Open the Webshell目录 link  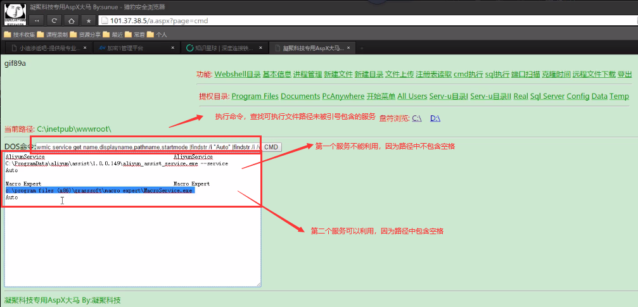[237, 74]
